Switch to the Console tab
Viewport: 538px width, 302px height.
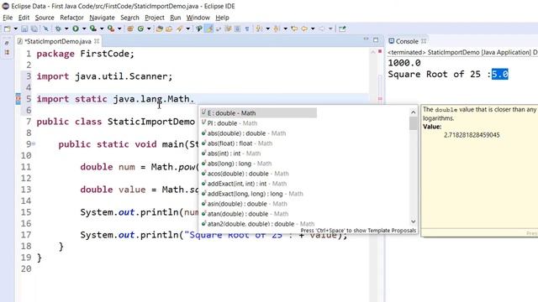pyautogui.click(x=407, y=41)
